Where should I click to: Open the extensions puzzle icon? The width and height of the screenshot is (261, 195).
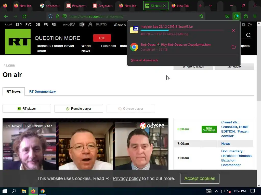click(246, 16)
